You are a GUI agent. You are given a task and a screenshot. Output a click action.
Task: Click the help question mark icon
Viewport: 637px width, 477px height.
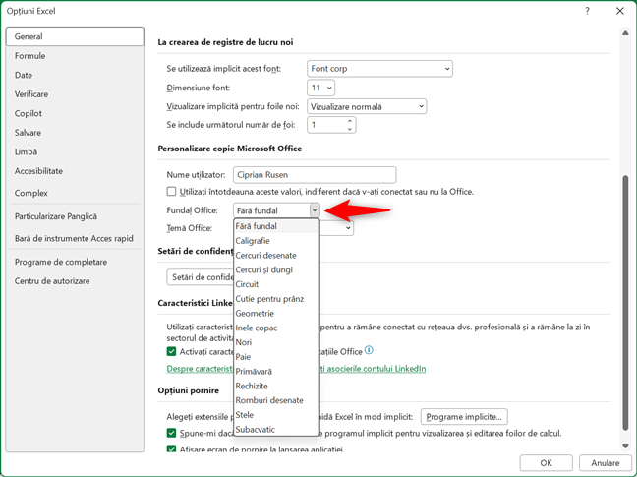click(x=588, y=11)
